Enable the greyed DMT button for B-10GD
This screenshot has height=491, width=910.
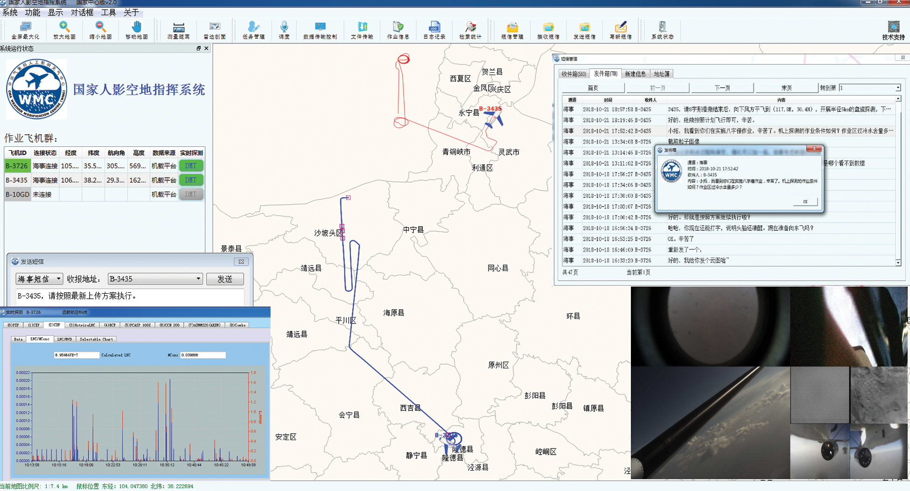pyautogui.click(x=191, y=194)
